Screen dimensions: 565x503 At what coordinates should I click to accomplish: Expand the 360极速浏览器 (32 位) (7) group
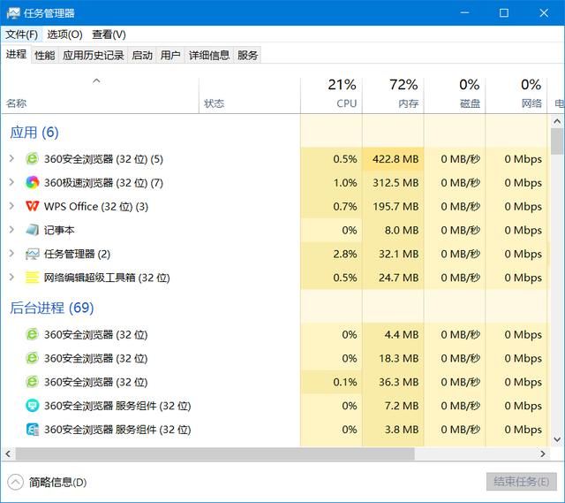(x=11, y=183)
